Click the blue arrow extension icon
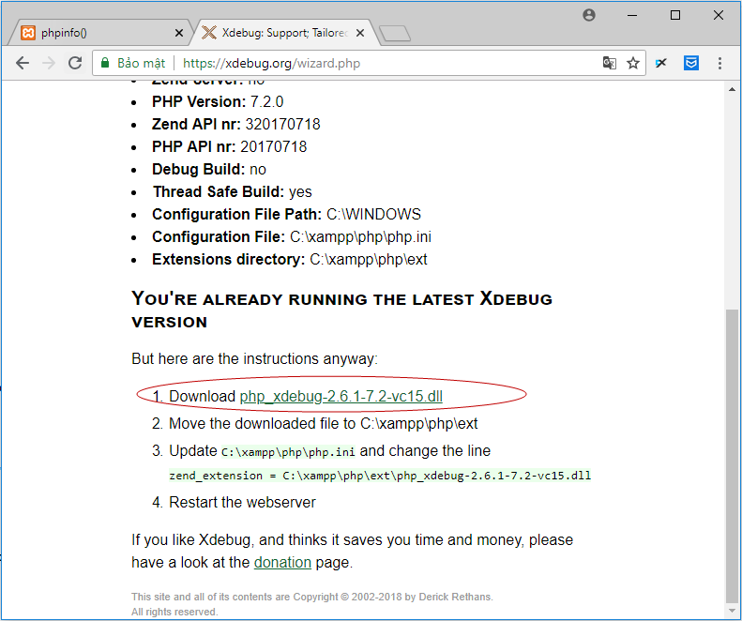 [661, 63]
